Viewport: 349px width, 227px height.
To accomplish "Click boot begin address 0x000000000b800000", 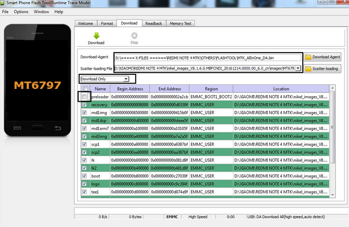I will pyautogui.click(x=130, y=176).
